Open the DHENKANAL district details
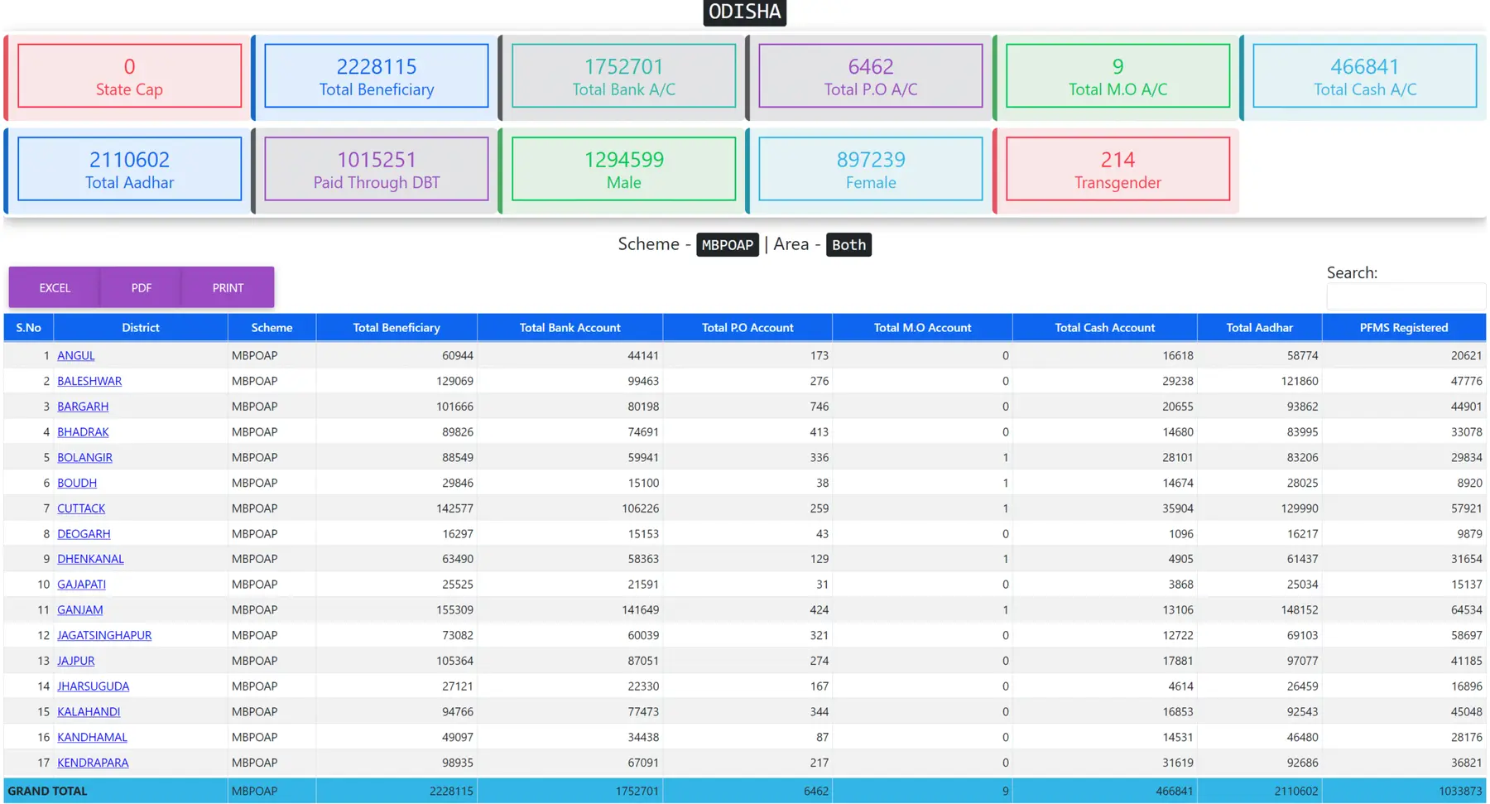The width and height of the screenshot is (1490, 804). point(90,558)
